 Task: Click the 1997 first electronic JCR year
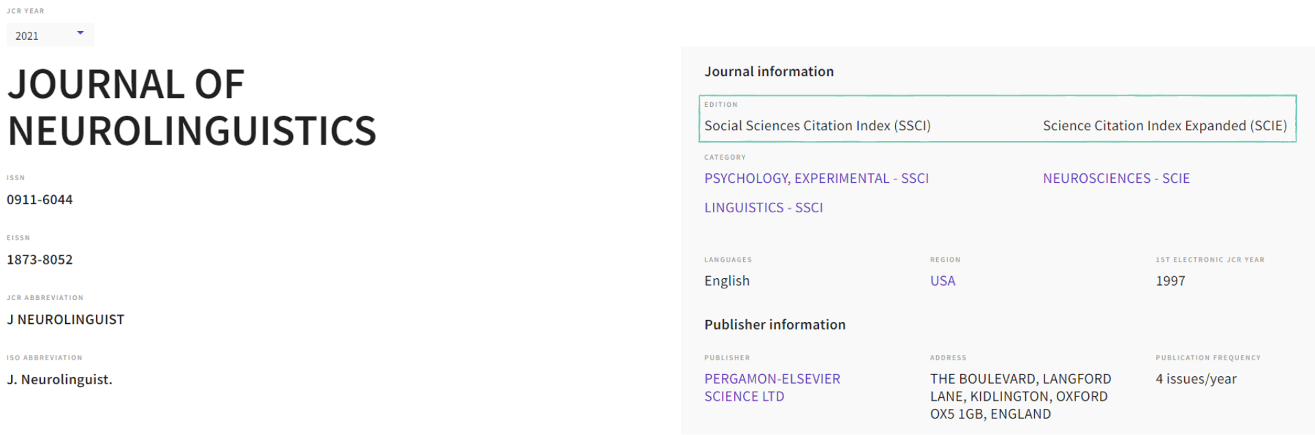(1170, 281)
